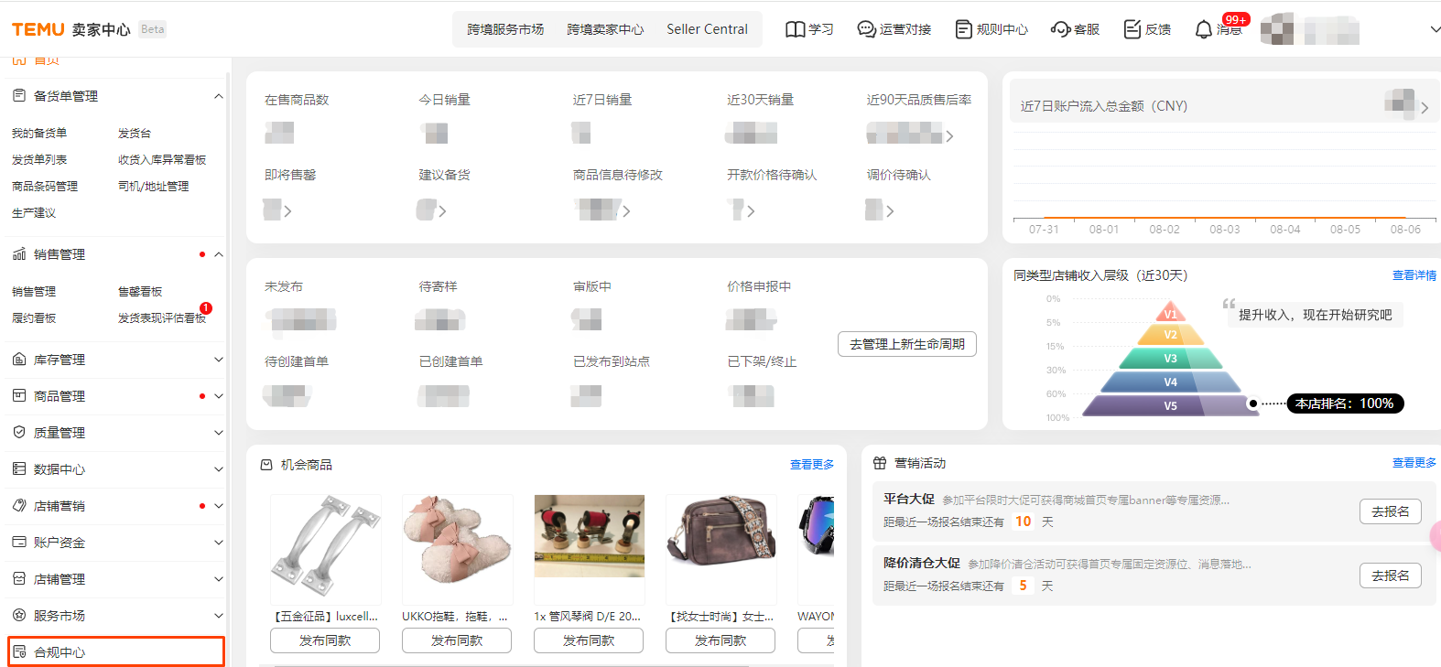The height and width of the screenshot is (667, 1441).
Task: Expand the 数据中心 menu
Action: tap(218, 469)
